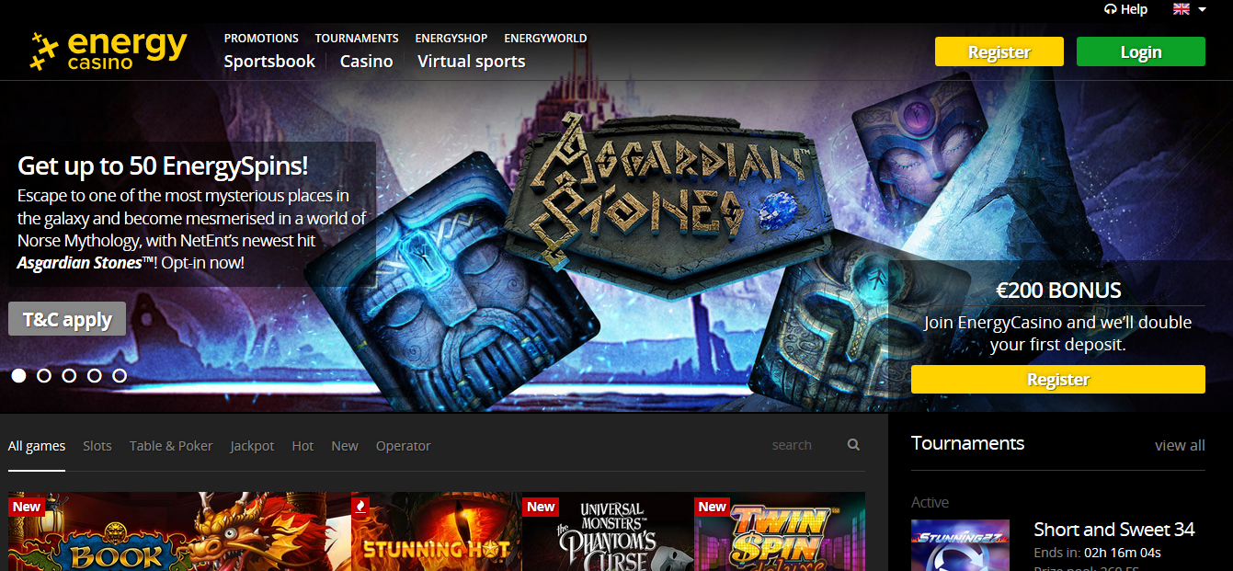Screen dimensions: 1233x571
Task: Click the Tournaments sidebar heading
Action: [x=967, y=443]
